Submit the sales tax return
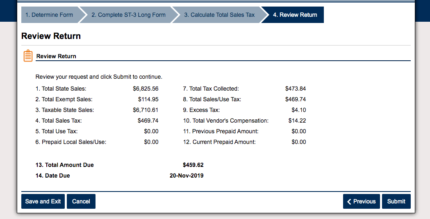 click(396, 201)
